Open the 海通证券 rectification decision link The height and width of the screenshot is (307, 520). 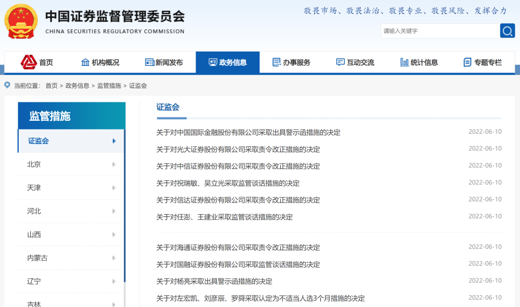pyautogui.click(x=238, y=247)
